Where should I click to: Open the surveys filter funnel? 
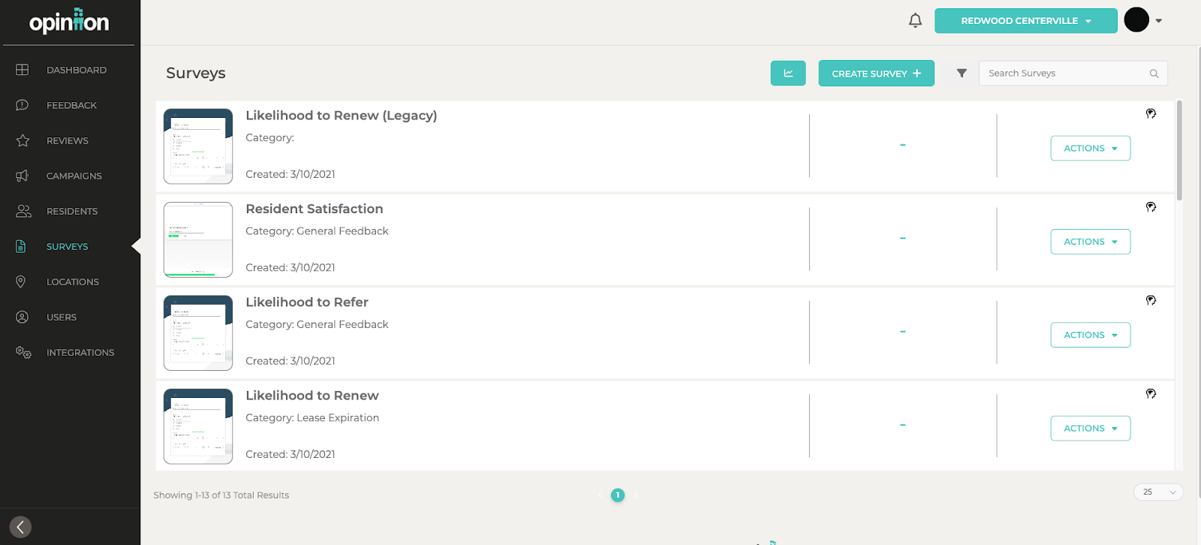coord(962,73)
